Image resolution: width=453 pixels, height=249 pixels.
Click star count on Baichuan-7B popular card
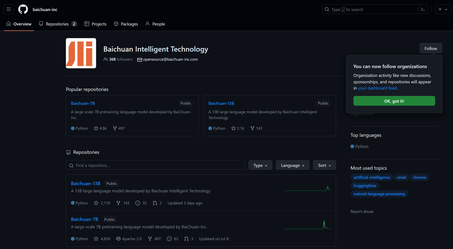click(x=100, y=128)
